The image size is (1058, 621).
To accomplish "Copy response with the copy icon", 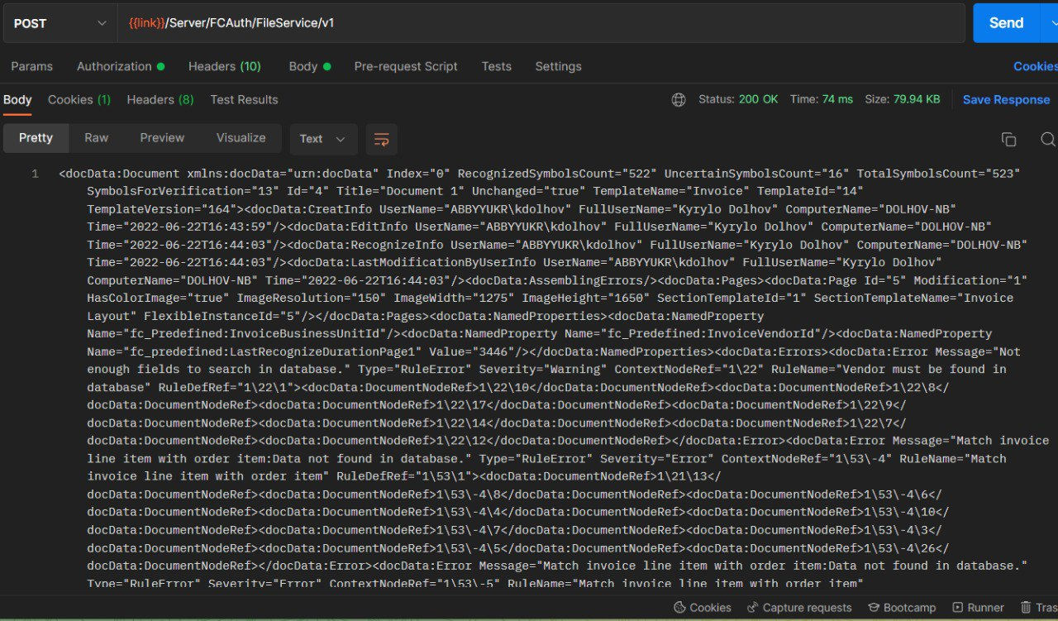I will click(1008, 139).
